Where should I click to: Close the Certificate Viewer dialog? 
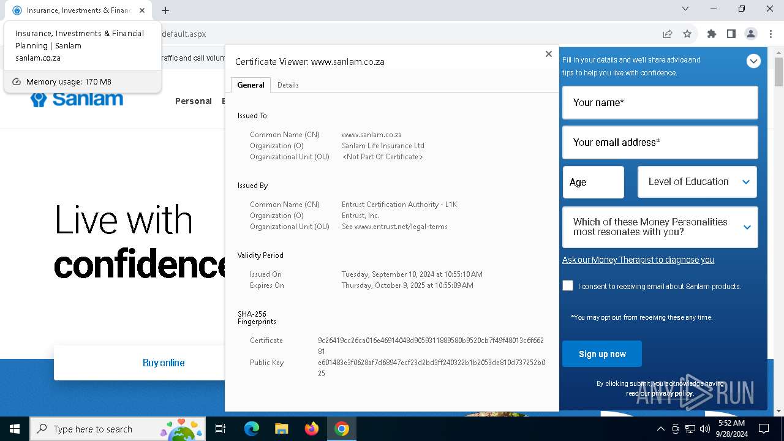(x=548, y=54)
